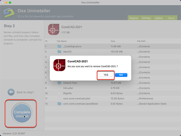181x136 pixels.
Task: Open the Register tab
Action: click(x=134, y=18)
